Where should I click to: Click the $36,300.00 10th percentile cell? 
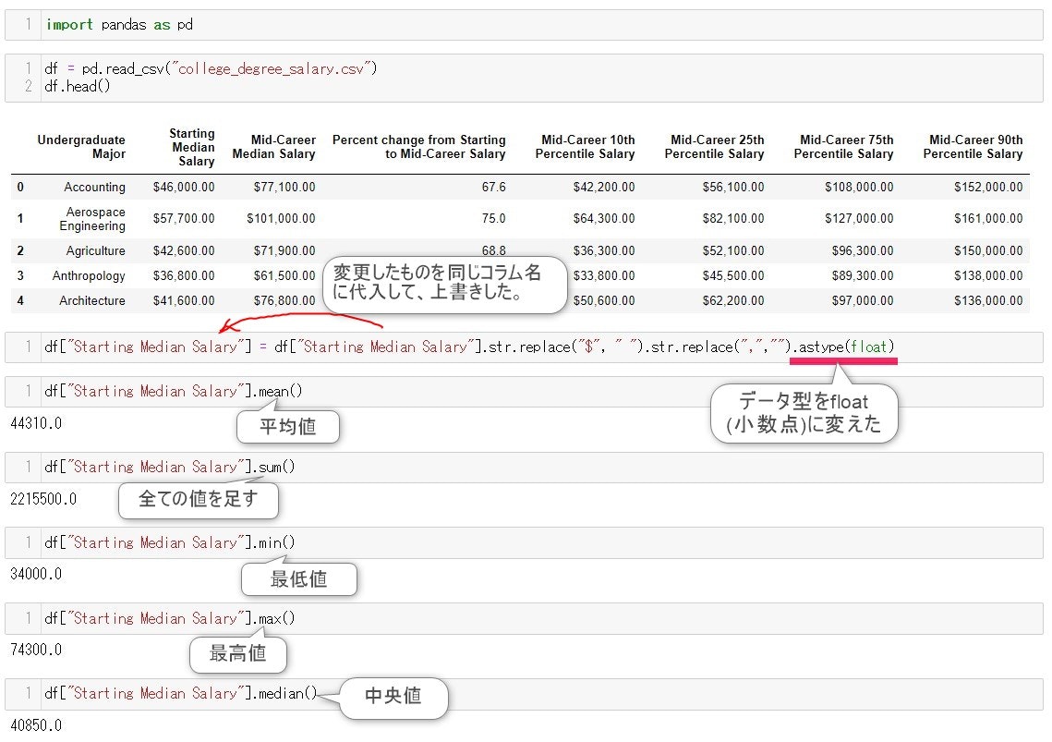(604, 251)
